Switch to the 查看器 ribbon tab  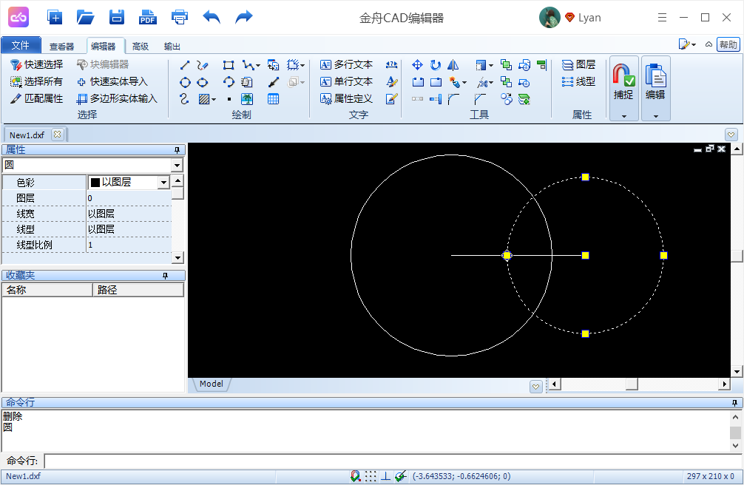(61, 46)
